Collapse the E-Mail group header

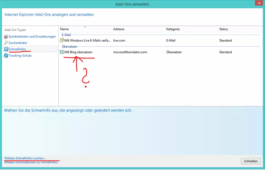[66, 35]
